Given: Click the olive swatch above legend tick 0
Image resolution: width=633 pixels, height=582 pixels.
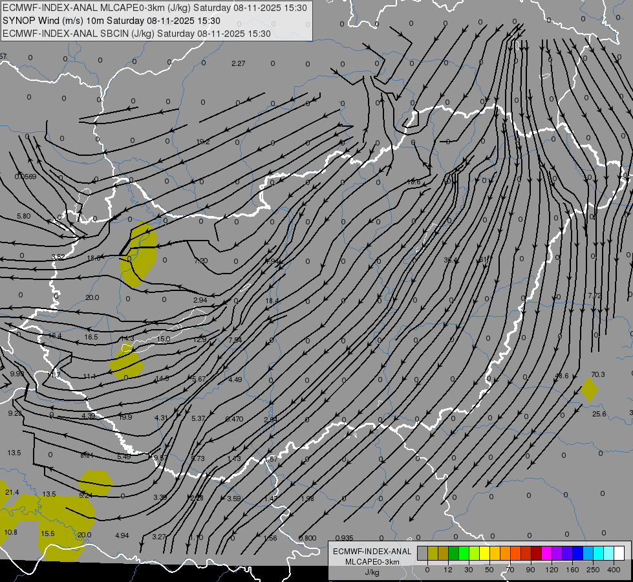Looking at the screenshot, I should pyautogui.click(x=433, y=553).
